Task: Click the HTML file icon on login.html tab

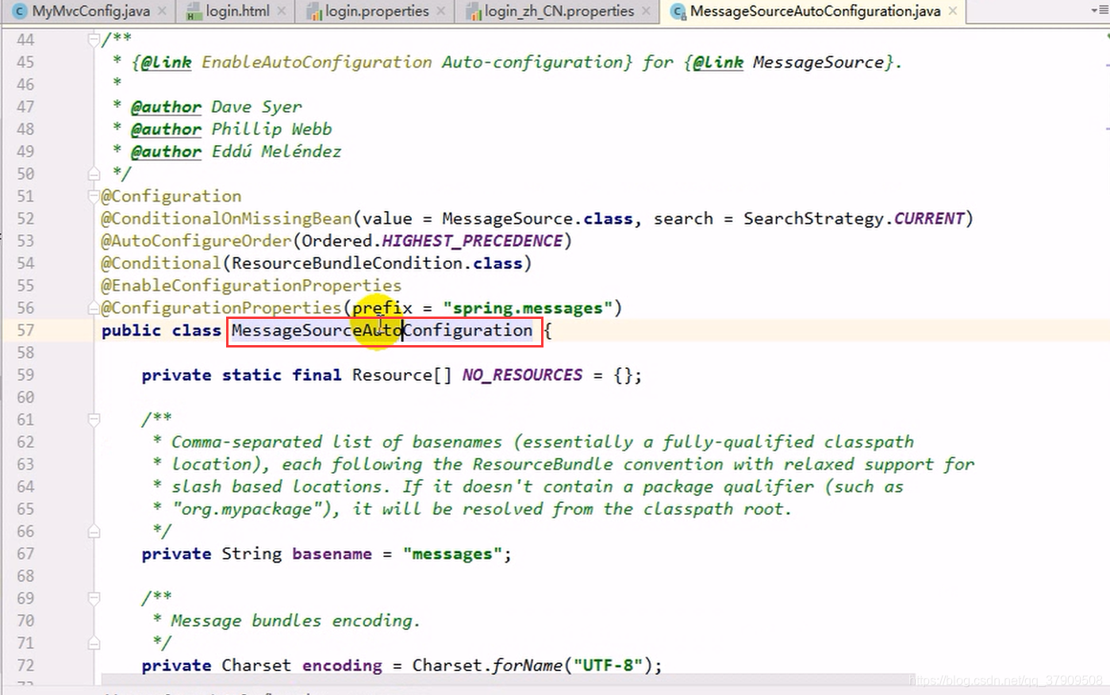Action: click(x=194, y=12)
